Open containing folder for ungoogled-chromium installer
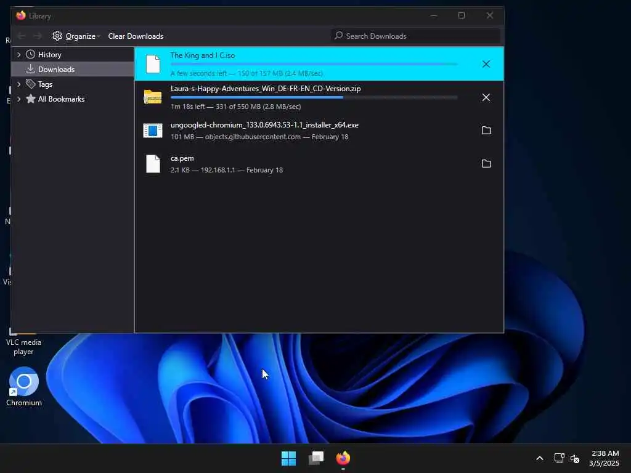This screenshot has width=631, height=473. coord(486,131)
